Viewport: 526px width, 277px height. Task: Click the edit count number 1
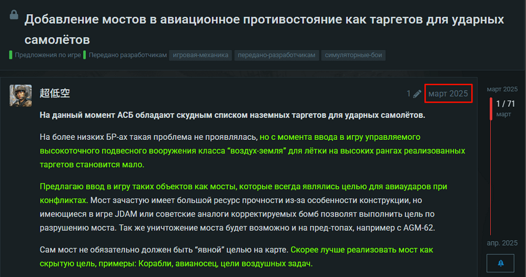408,94
